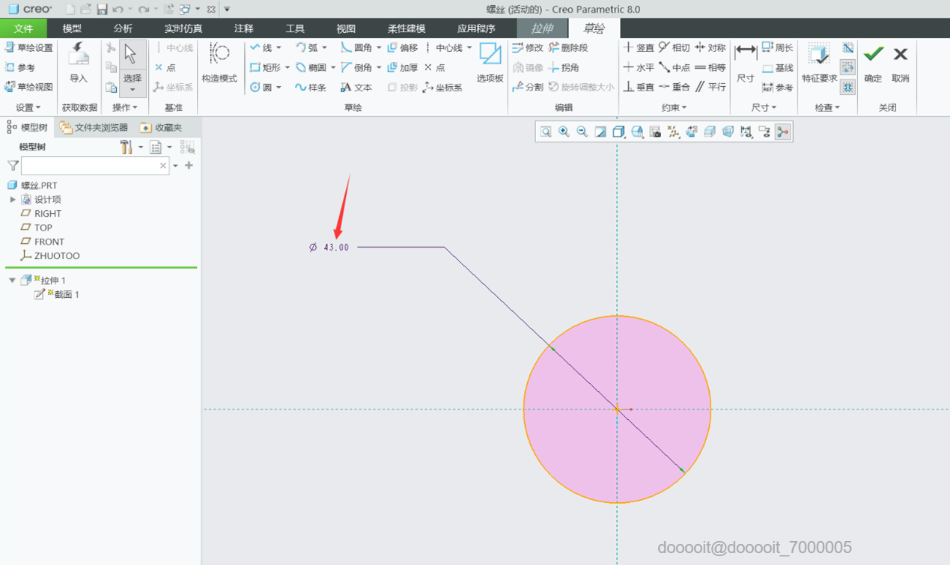Screen dimensions: 950x565
Task: Click the 删除段 delete segment tool
Action: click(568, 48)
